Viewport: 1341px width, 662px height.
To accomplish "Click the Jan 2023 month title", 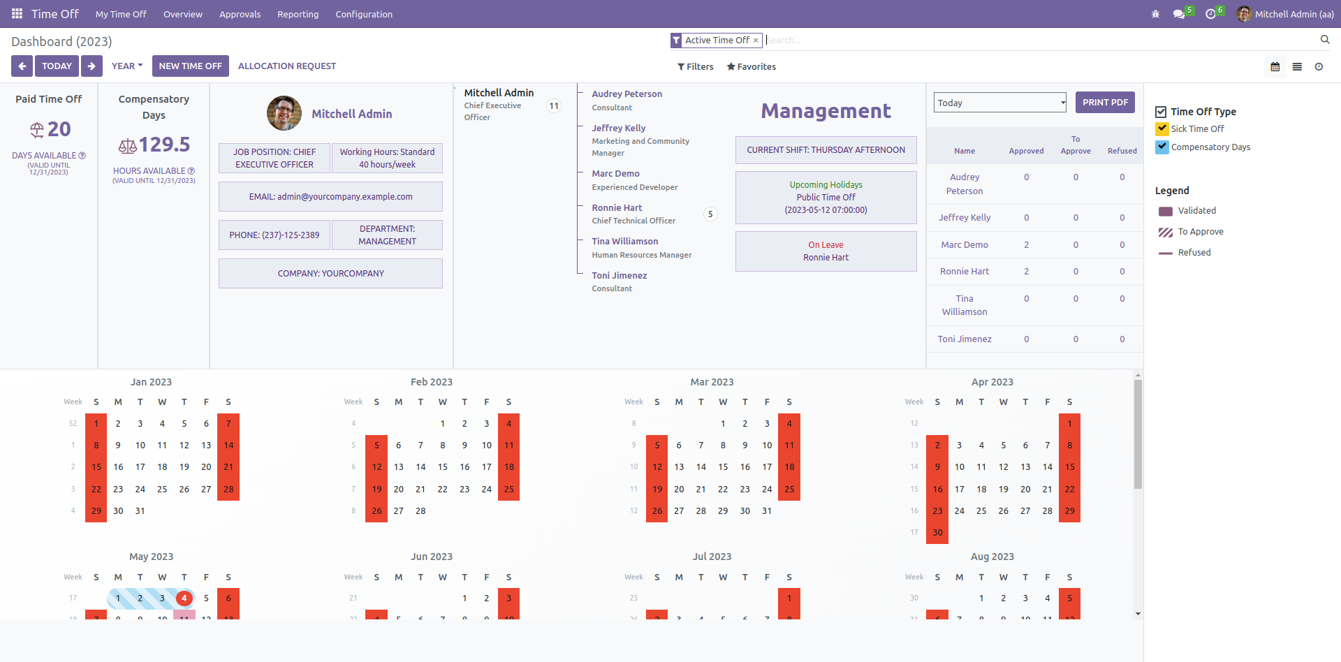I will (x=151, y=382).
